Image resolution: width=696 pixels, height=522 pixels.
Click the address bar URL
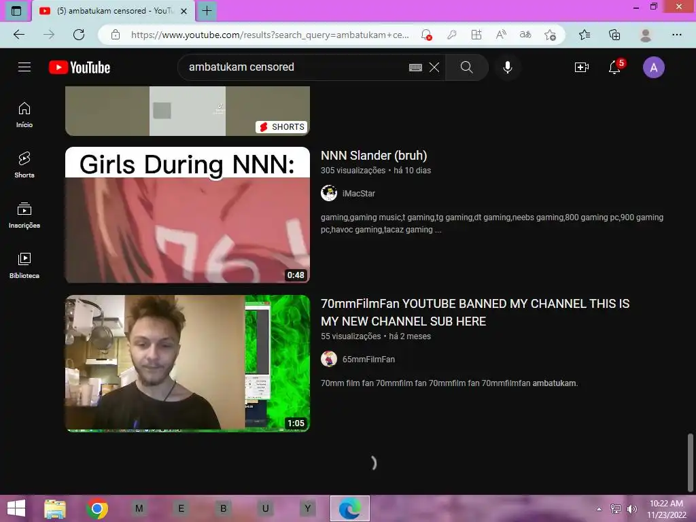coord(270,35)
